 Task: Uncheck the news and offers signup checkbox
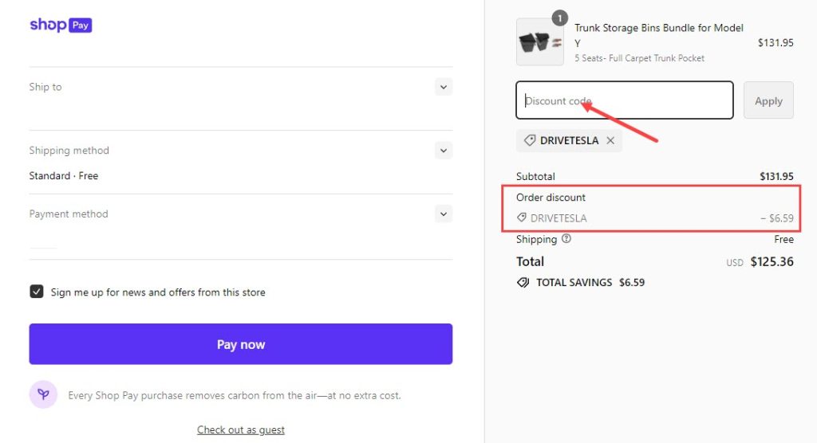37,292
